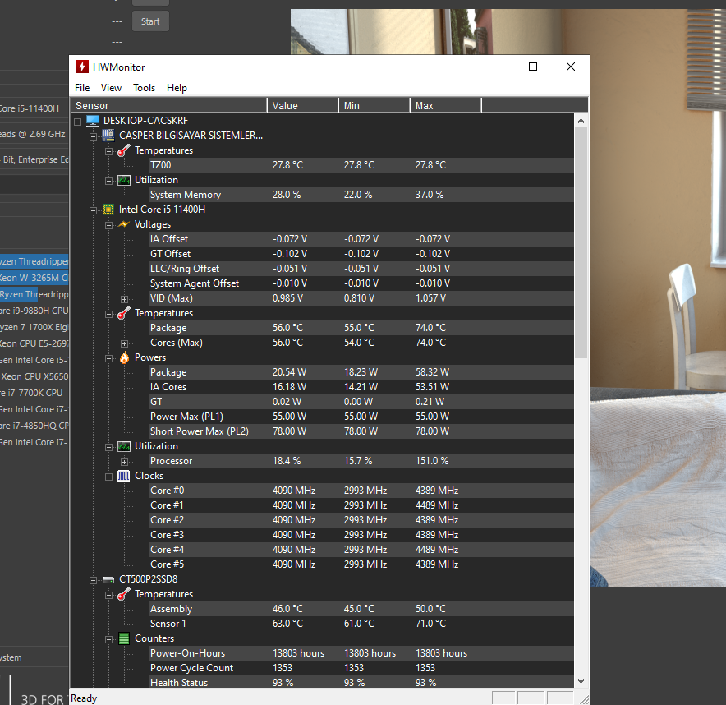Open the Tools menu
The image size is (726, 705).
[144, 88]
